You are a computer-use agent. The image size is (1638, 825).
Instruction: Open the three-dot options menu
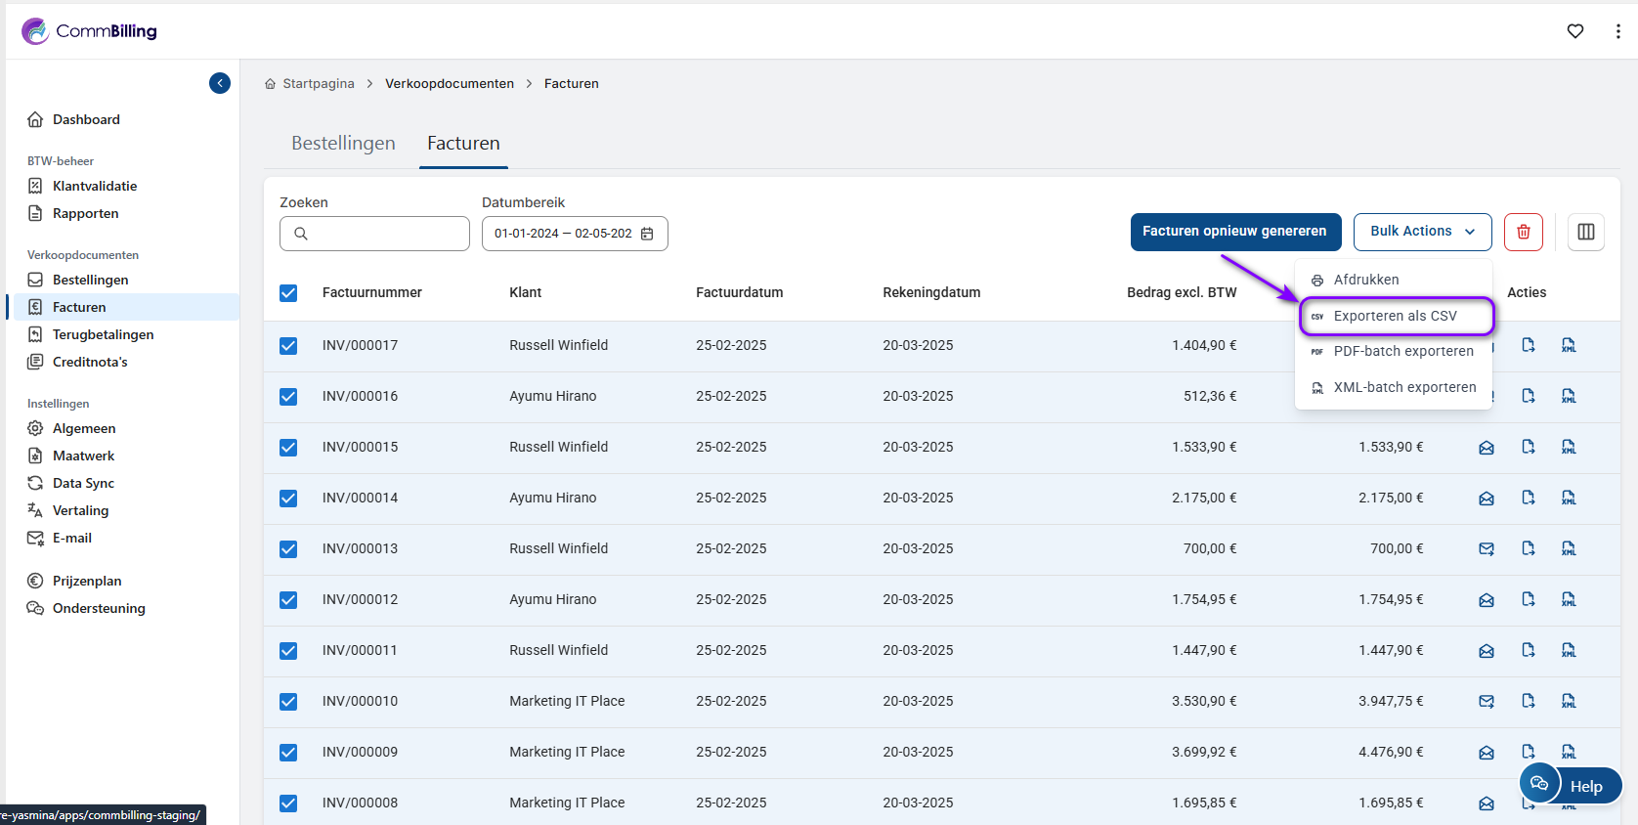click(1617, 31)
